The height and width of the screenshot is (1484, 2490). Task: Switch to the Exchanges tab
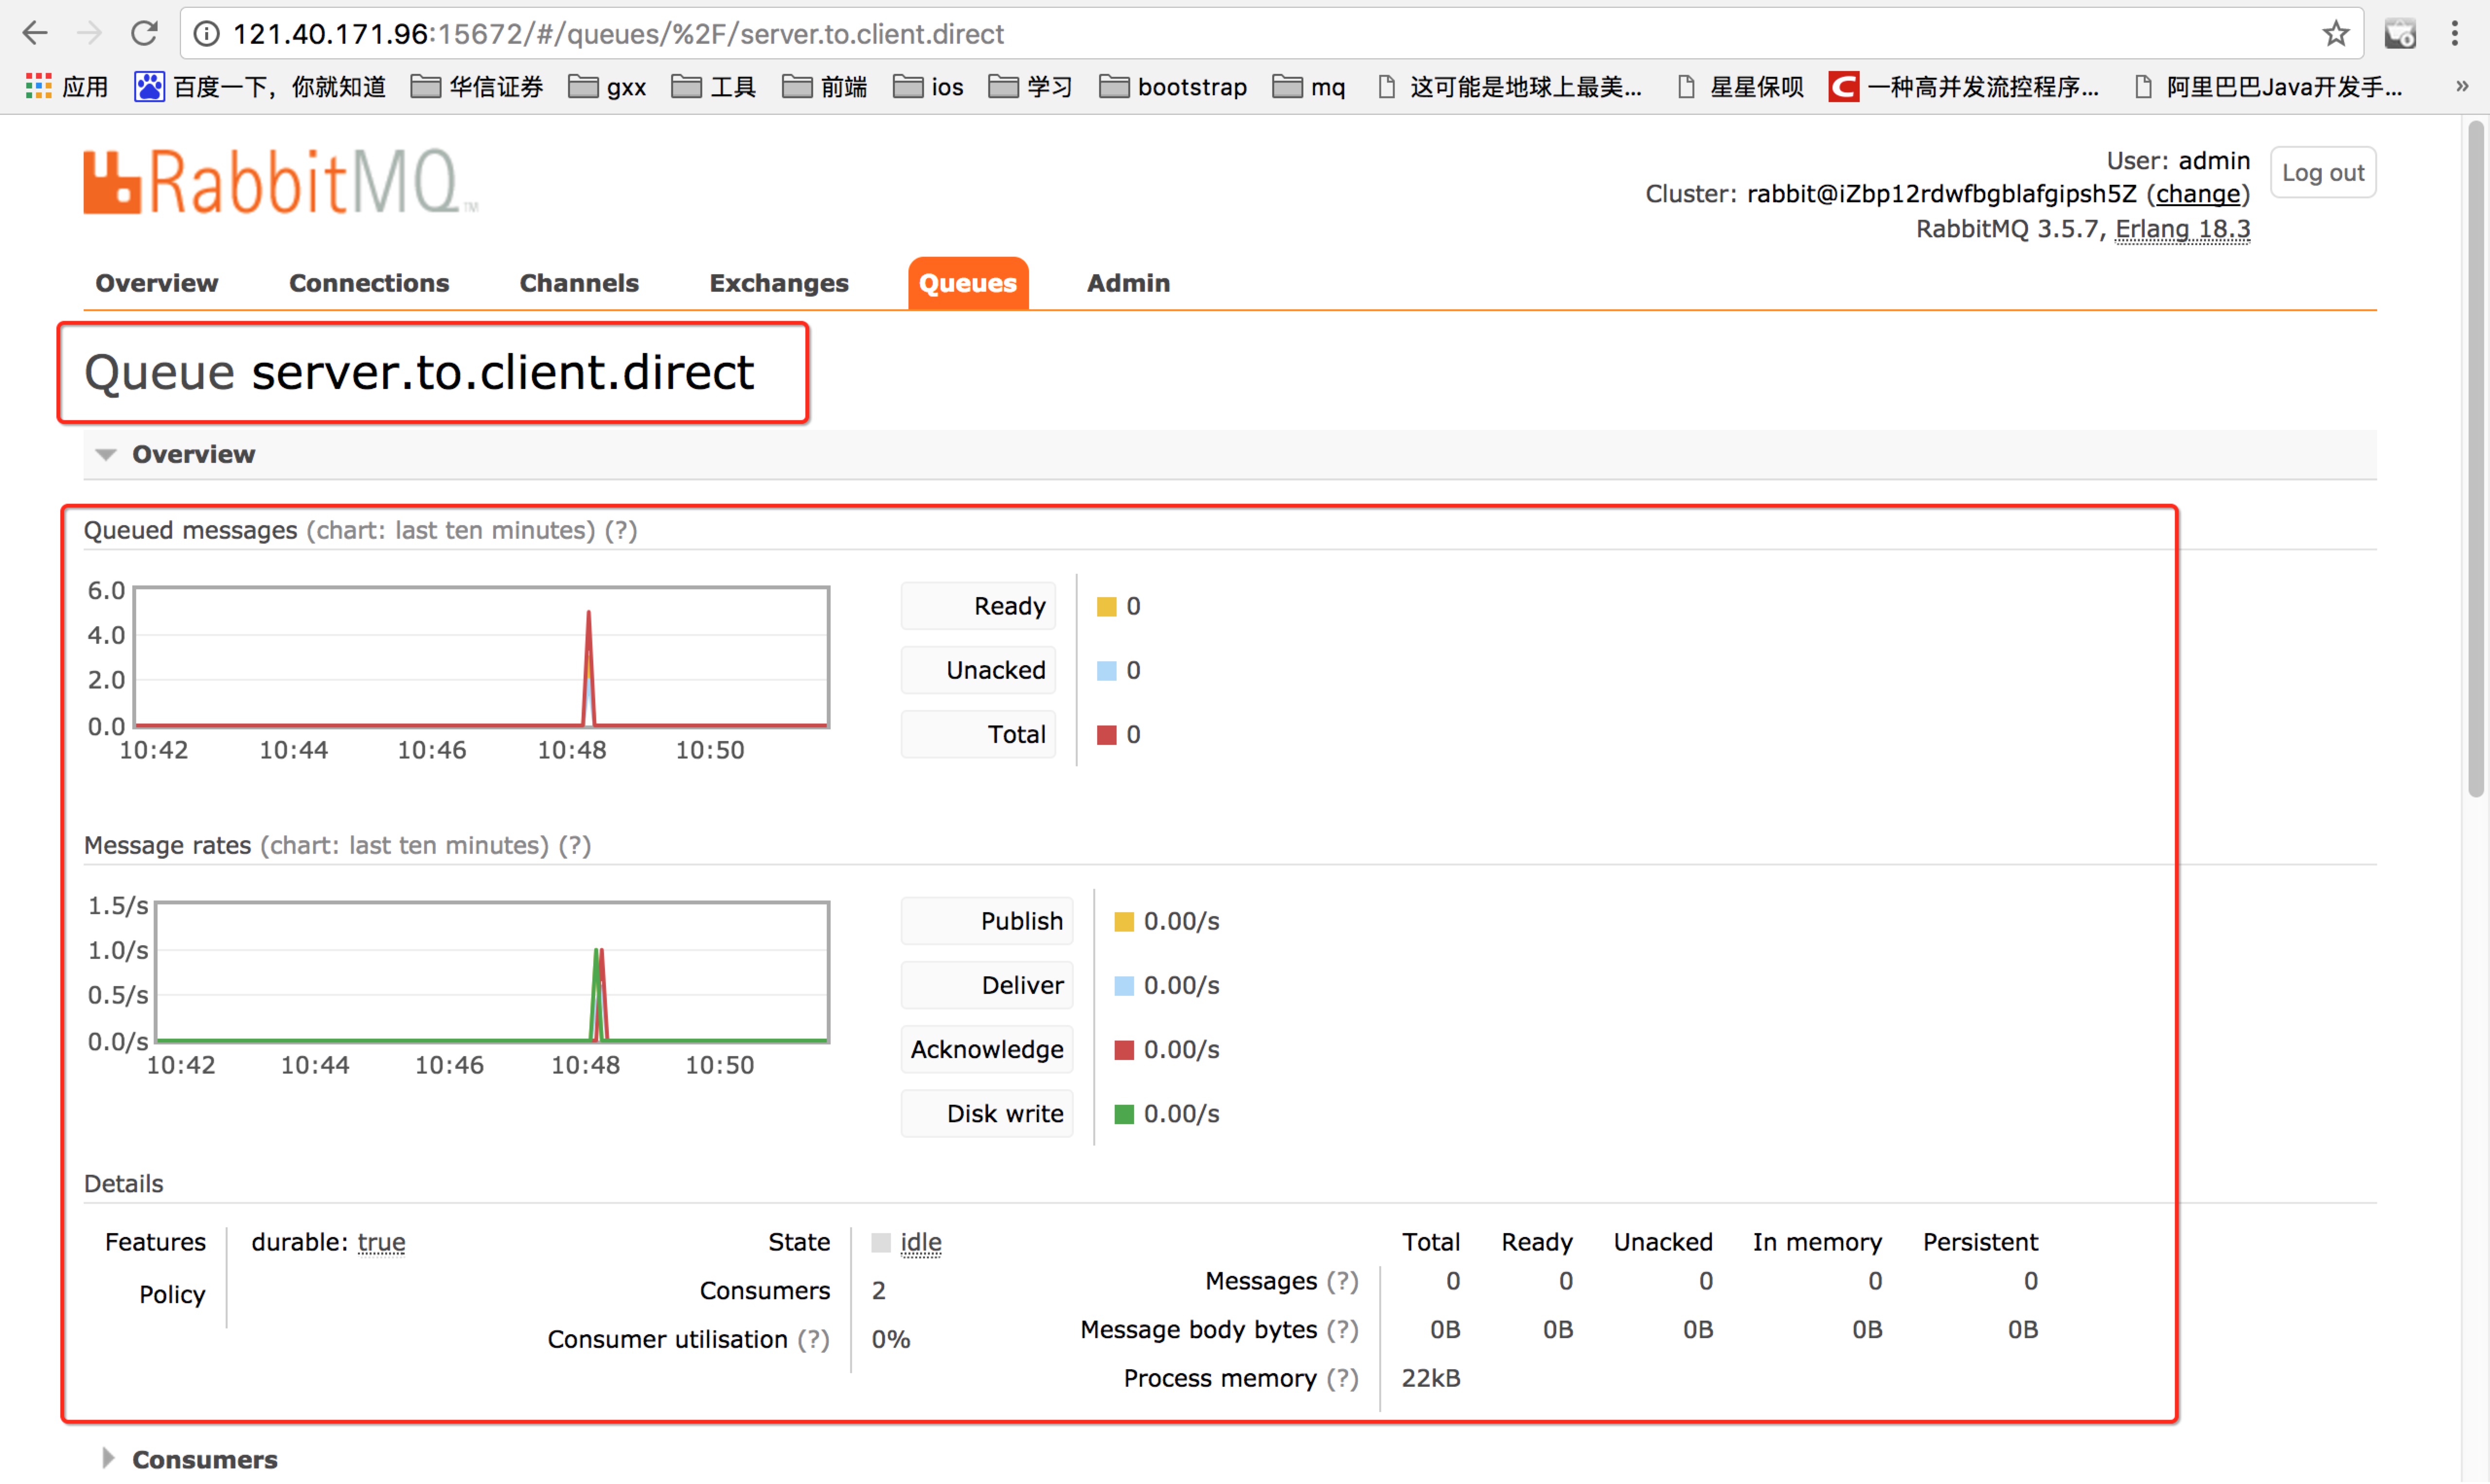click(779, 283)
